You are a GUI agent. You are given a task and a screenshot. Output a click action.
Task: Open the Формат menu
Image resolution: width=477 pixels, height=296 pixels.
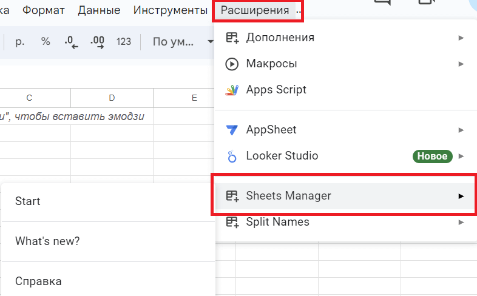click(44, 10)
